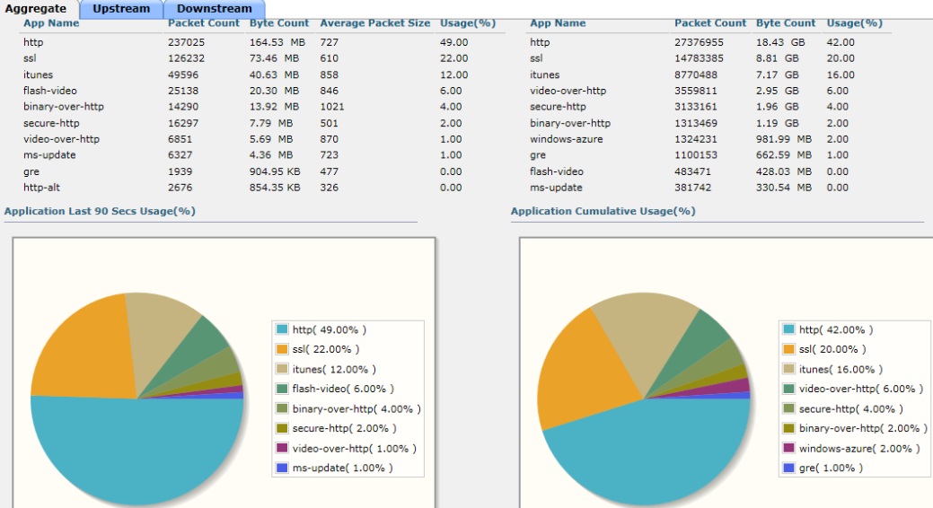Switch to the Upstream tab
Image resolution: width=933 pixels, height=508 pixels.
[x=121, y=9]
